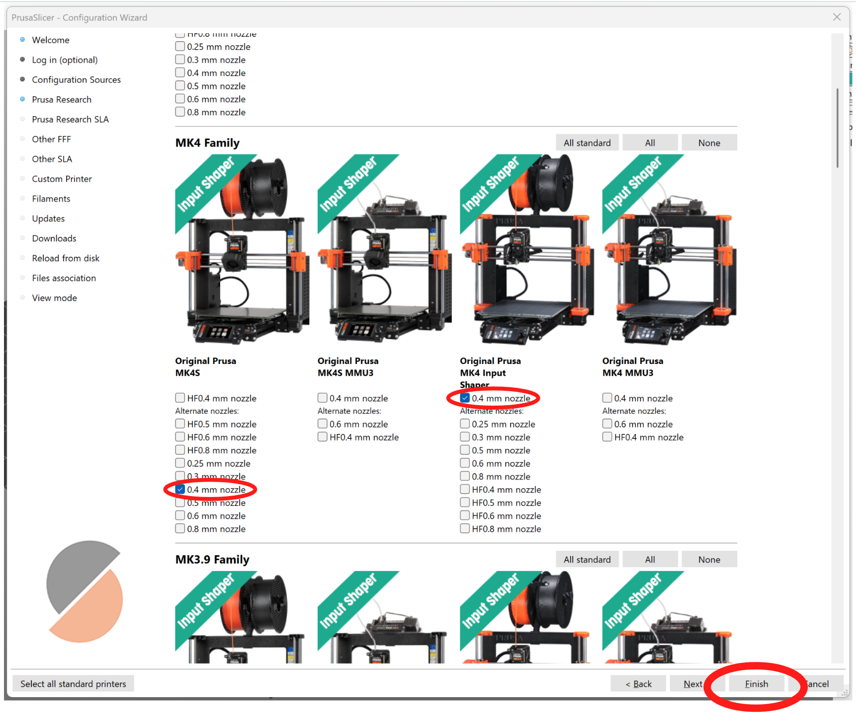Click None button for MK3.9 Family

pyautogui.click(x=709, y=560)
